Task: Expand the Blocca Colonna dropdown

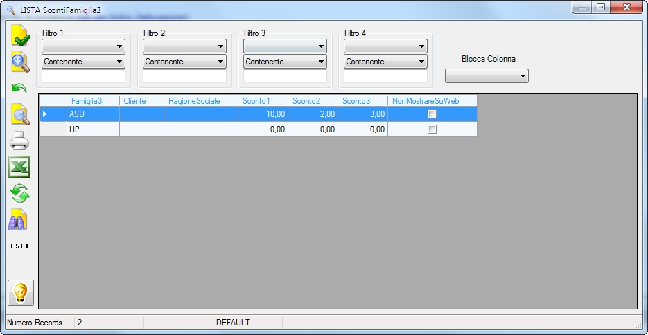Action: (x=487, y=76)
